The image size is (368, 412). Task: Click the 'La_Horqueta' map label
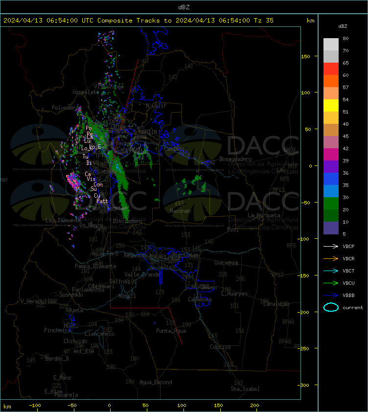click(x=264, y=215)
